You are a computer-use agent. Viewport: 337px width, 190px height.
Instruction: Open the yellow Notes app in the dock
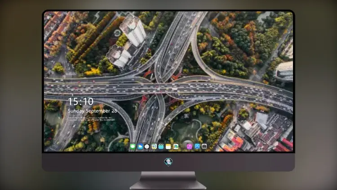(168, 146)
